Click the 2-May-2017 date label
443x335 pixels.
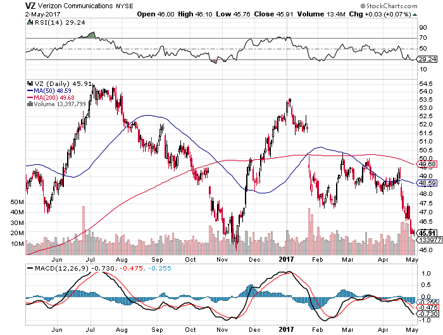point(42,14)
